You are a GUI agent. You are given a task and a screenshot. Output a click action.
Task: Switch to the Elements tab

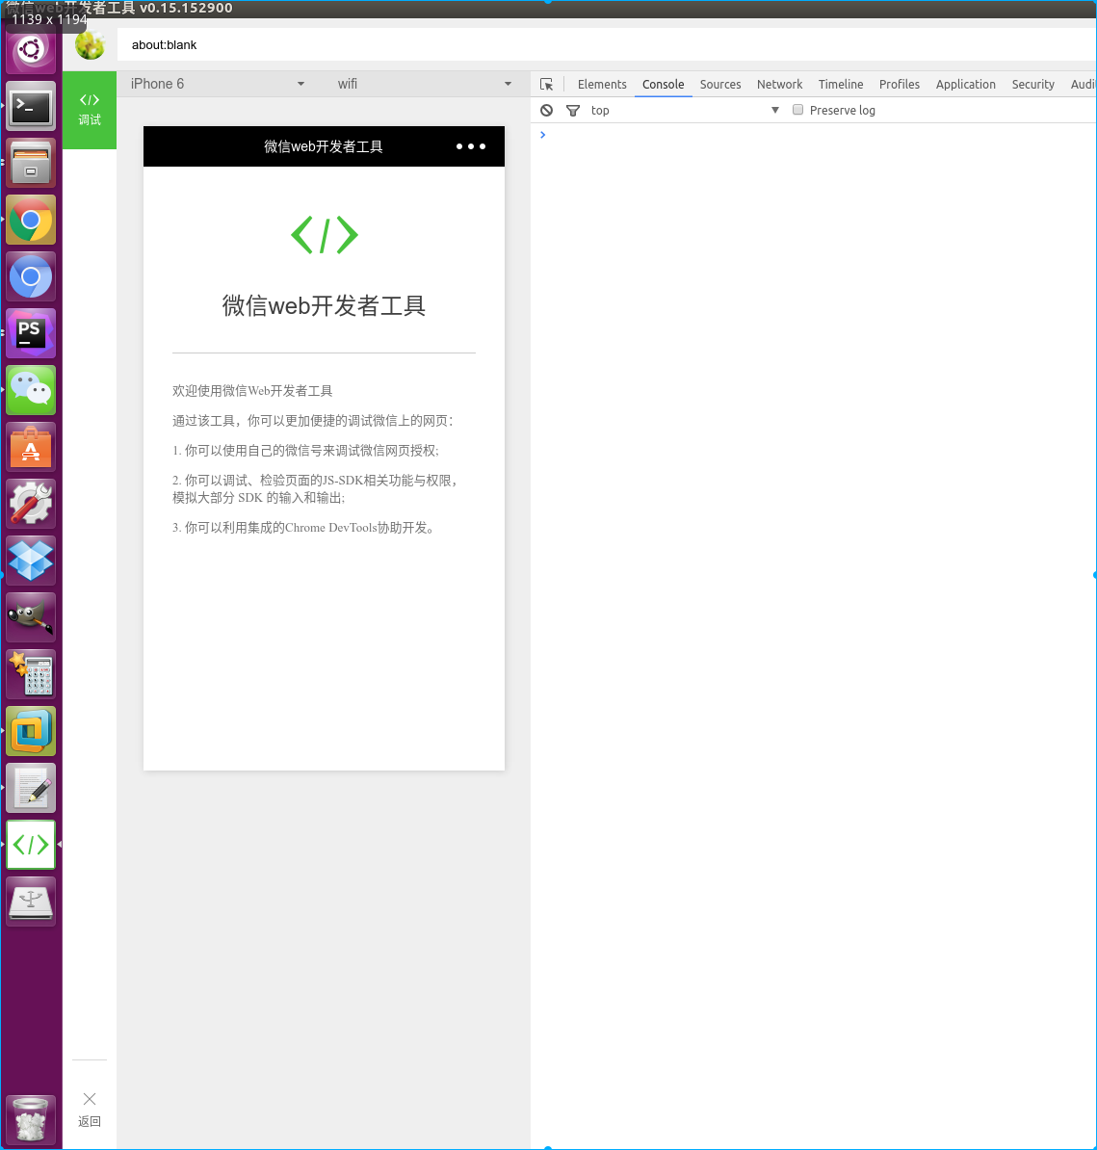click(602, 85)
